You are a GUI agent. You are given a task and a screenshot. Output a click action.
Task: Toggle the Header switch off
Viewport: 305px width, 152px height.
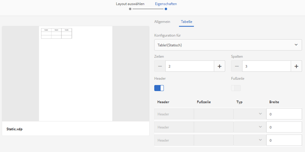[x=159, y=88]
